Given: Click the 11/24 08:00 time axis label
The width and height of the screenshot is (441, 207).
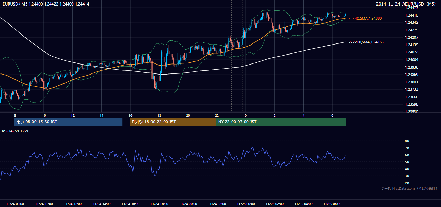Looking at the screenshot, I should pos(15,204).
